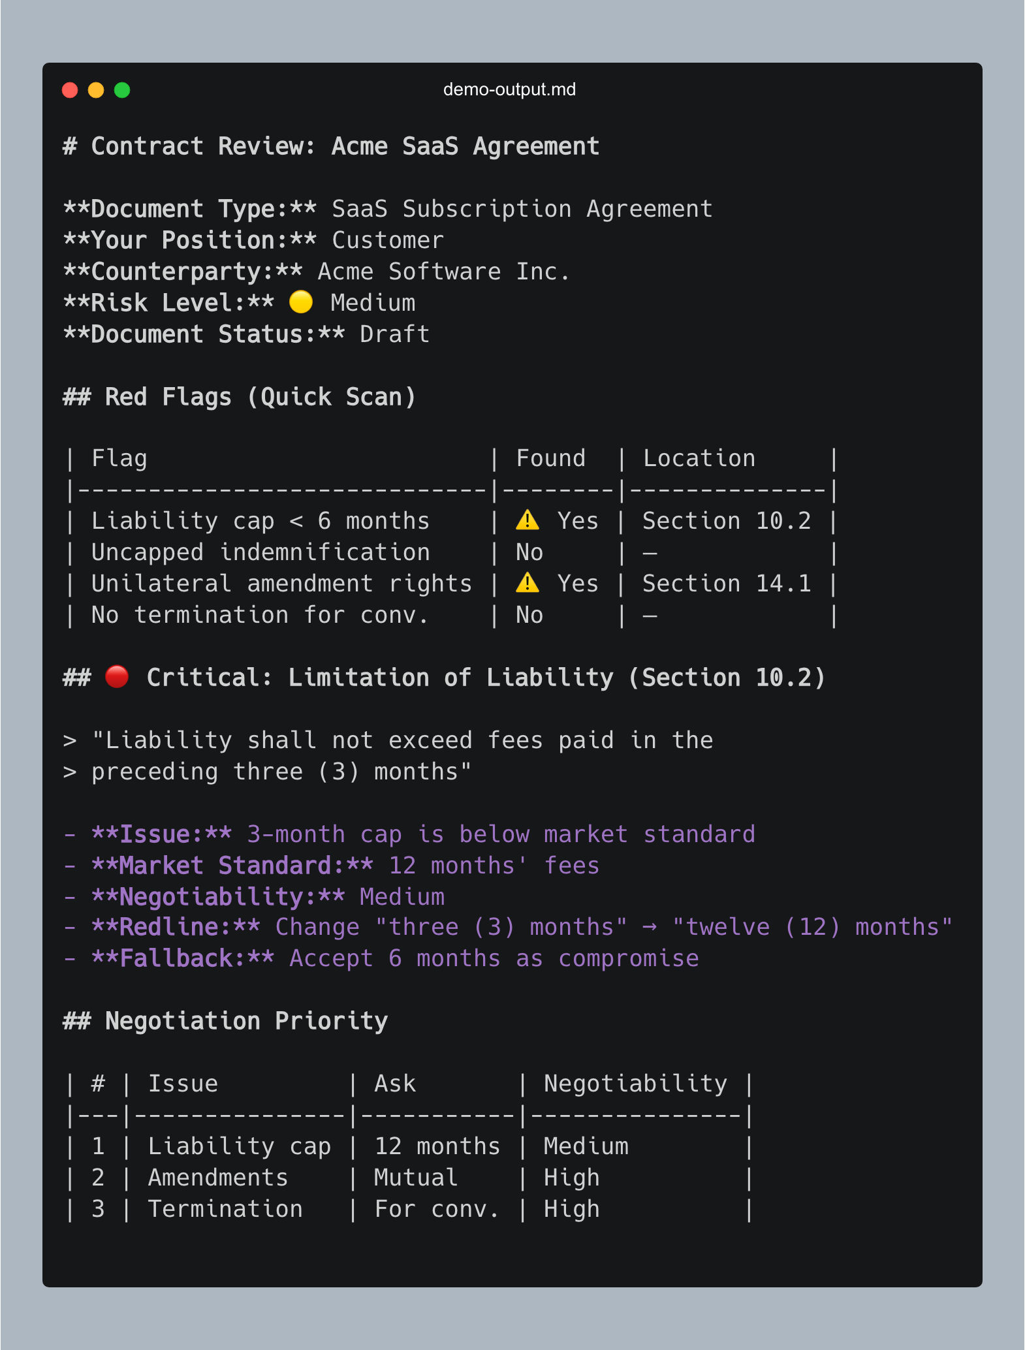This screenshot has height=1350, width=1025.
Task: Click 'No termination for conv.' cell
Action: click(x=260, y=615)
